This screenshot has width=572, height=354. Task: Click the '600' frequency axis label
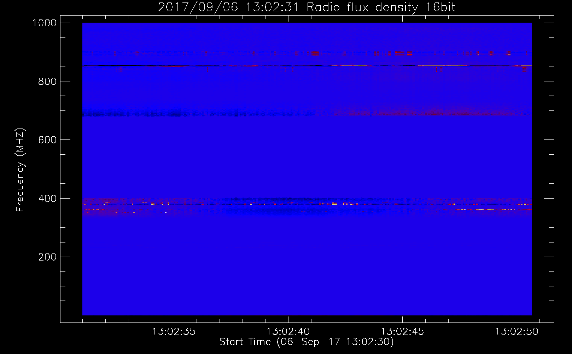[47, 140]
